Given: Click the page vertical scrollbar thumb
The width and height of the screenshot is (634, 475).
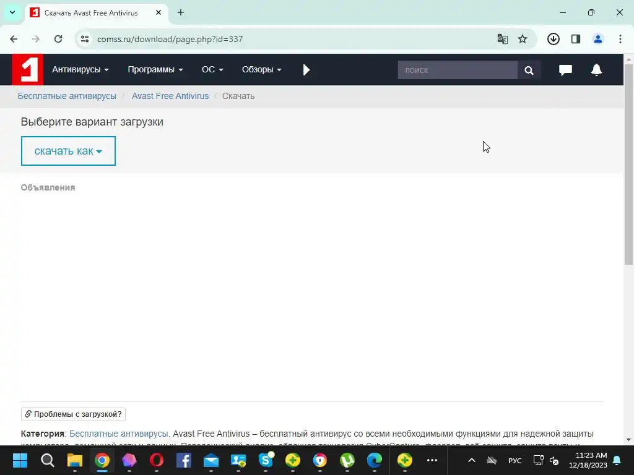Looking at the screenshot, I should coord(628,165).
